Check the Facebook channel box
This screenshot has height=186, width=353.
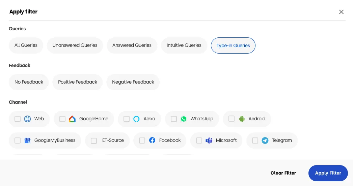[x=142, y=141]
